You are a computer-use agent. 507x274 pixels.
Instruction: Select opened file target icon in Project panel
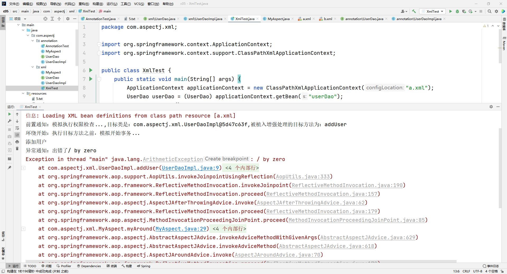tap(45, 19)
